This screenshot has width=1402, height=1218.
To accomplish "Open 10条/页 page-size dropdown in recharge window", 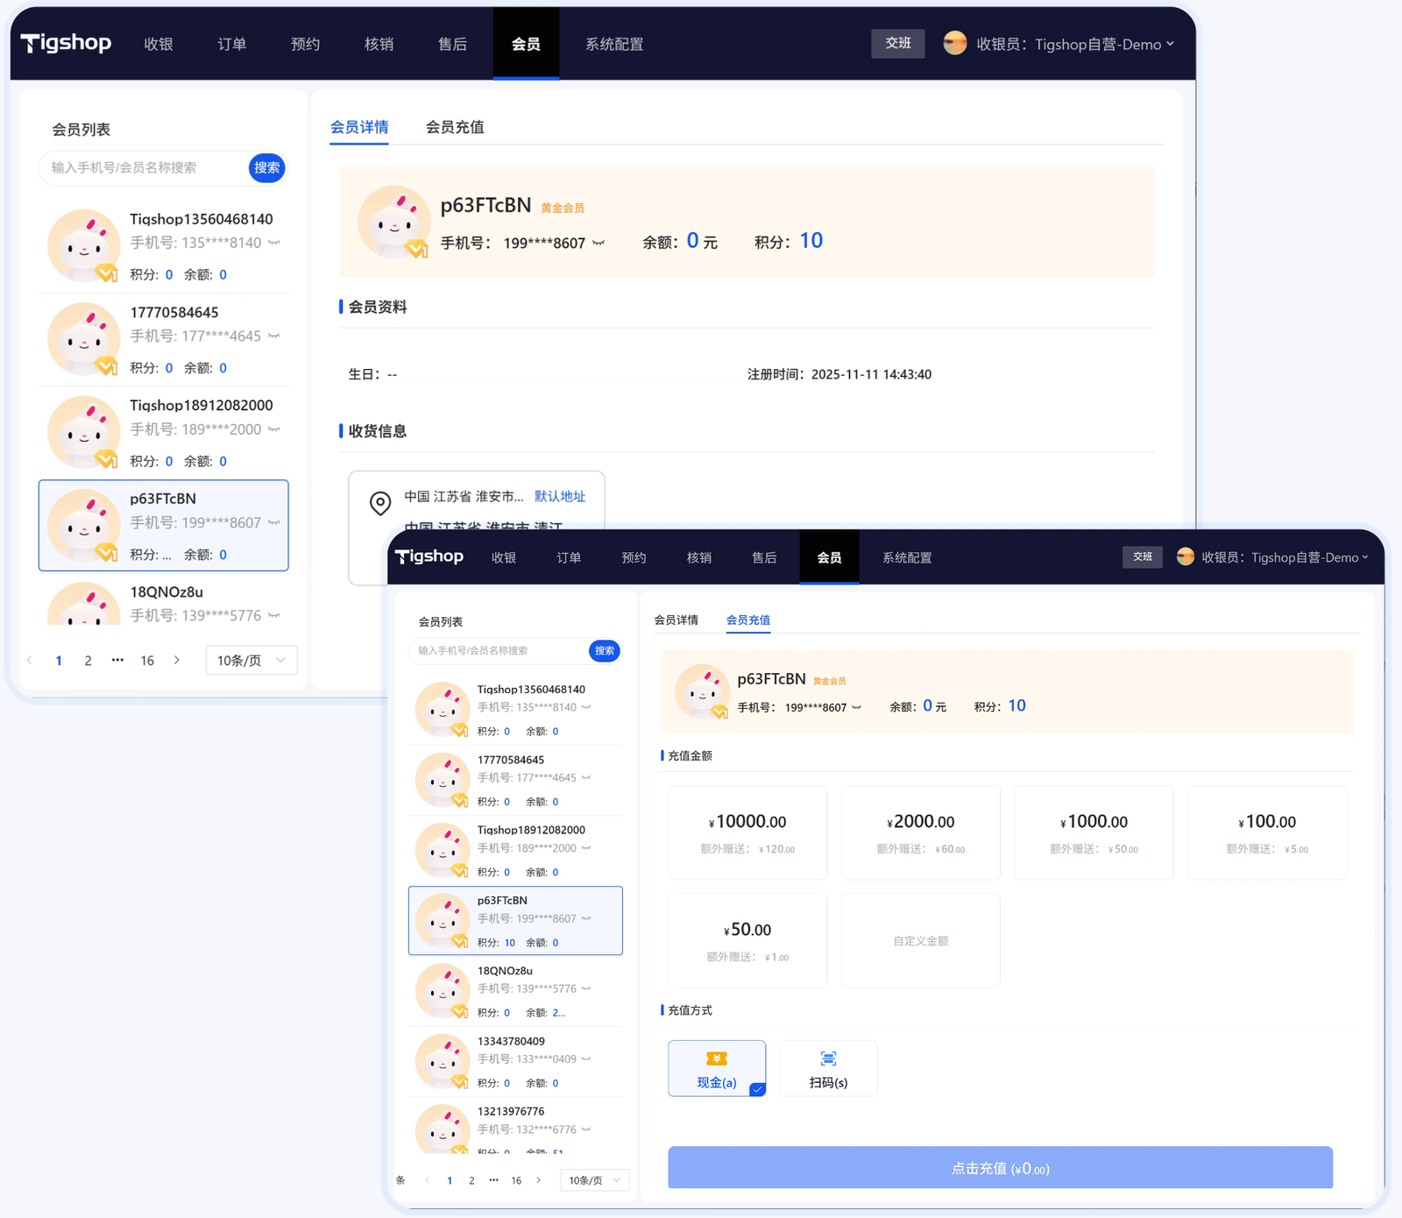I will (594, 1180).
